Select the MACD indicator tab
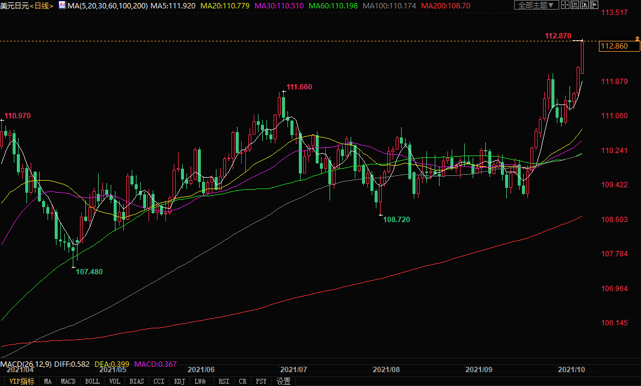 pos(68,381)
